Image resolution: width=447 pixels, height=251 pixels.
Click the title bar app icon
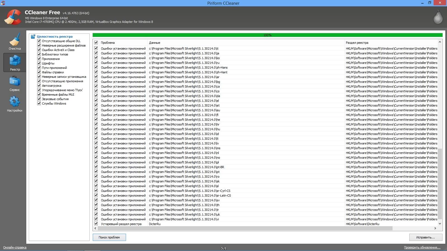(x=3, y=3)
